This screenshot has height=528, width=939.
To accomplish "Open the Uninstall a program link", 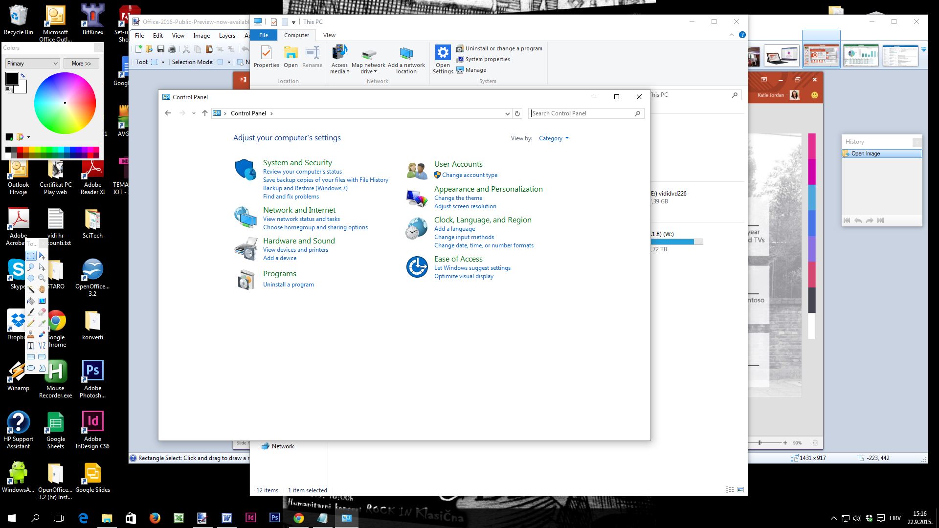I will pyautogui.click(x=288, y=285).
